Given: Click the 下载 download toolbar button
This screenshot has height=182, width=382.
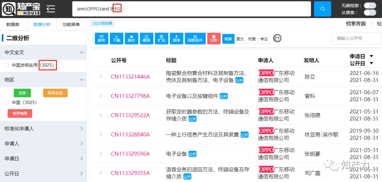Looking at the screenshot, I should point(116,39).
